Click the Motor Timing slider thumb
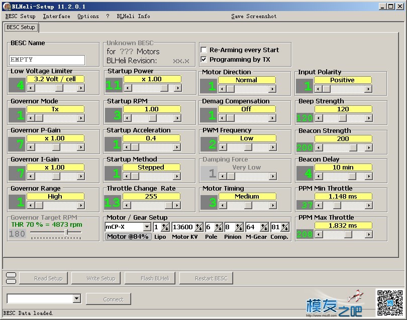 [x=248, y=205]
